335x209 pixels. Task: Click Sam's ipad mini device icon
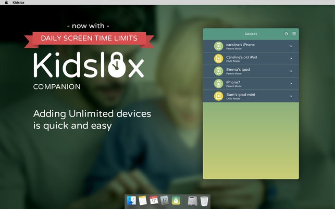point(219,96)
